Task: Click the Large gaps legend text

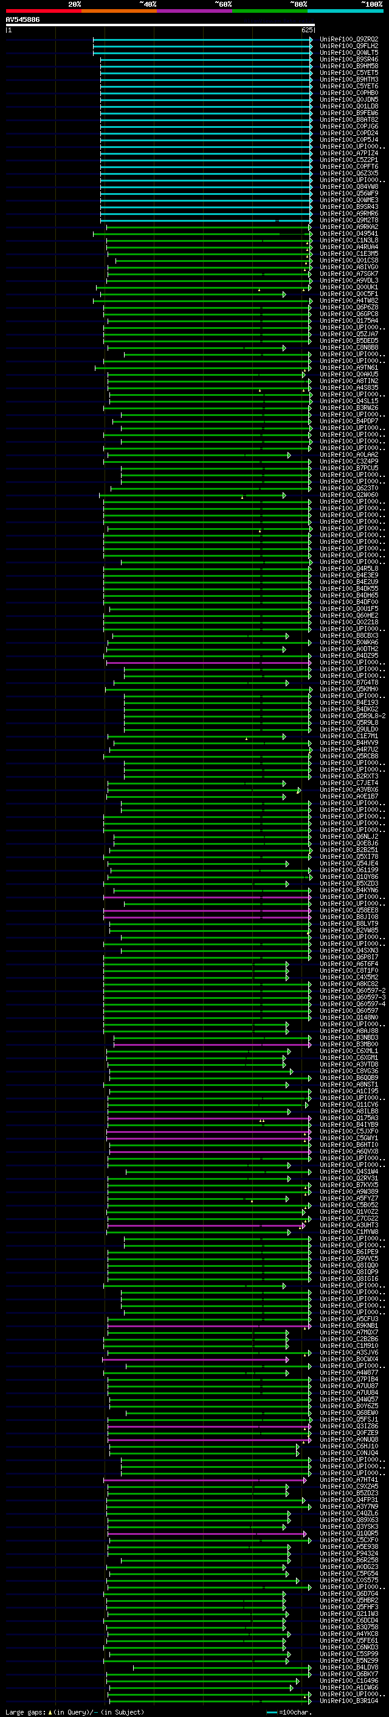Action: [x=75, y=1712]
